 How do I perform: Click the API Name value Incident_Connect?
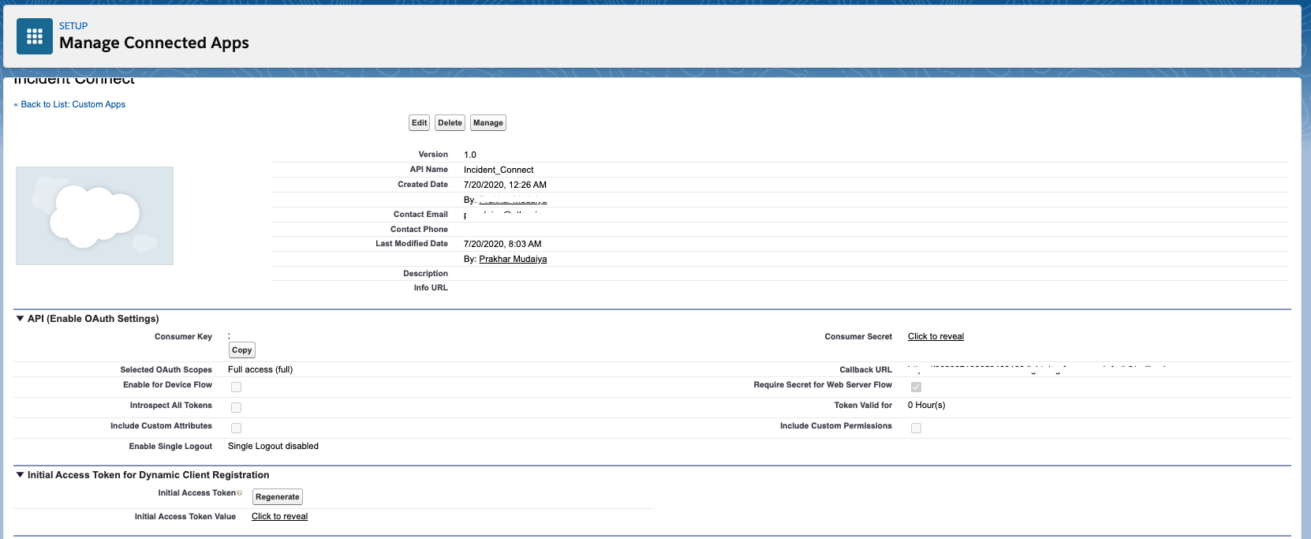coord(499,170)
